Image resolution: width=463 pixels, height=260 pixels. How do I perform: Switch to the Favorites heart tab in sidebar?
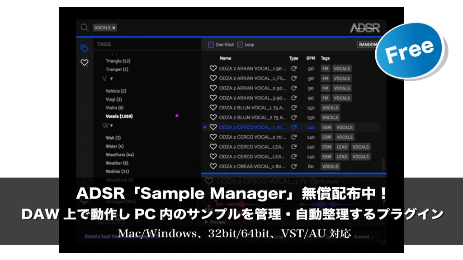click(x=84, y=62)
